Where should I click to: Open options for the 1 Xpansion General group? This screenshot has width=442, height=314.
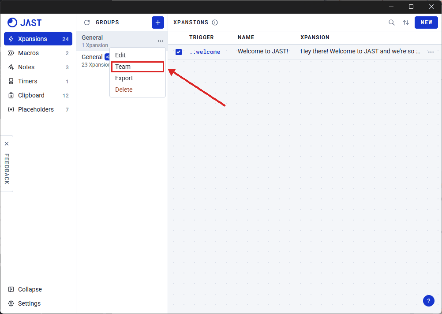pyautogui.click(x=161, y=41)
